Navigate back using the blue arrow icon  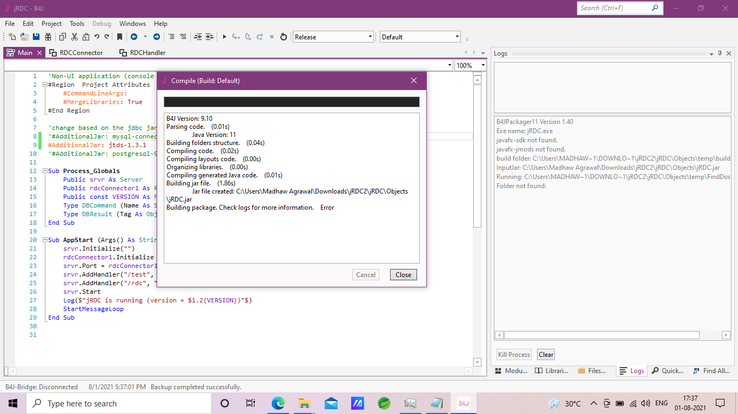click(135, 37)
